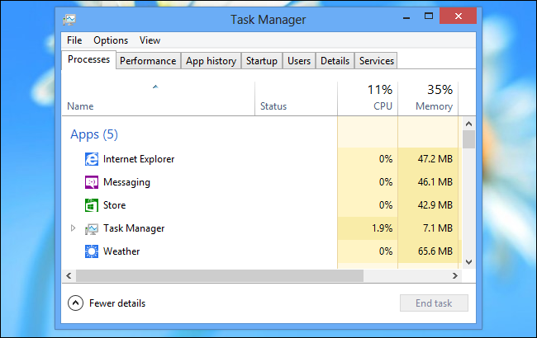Click the Task Manager title bar icon
Image resolution: width=537 pixels, height=338 pixels.
pyautogui.click(x=69, y=20)
